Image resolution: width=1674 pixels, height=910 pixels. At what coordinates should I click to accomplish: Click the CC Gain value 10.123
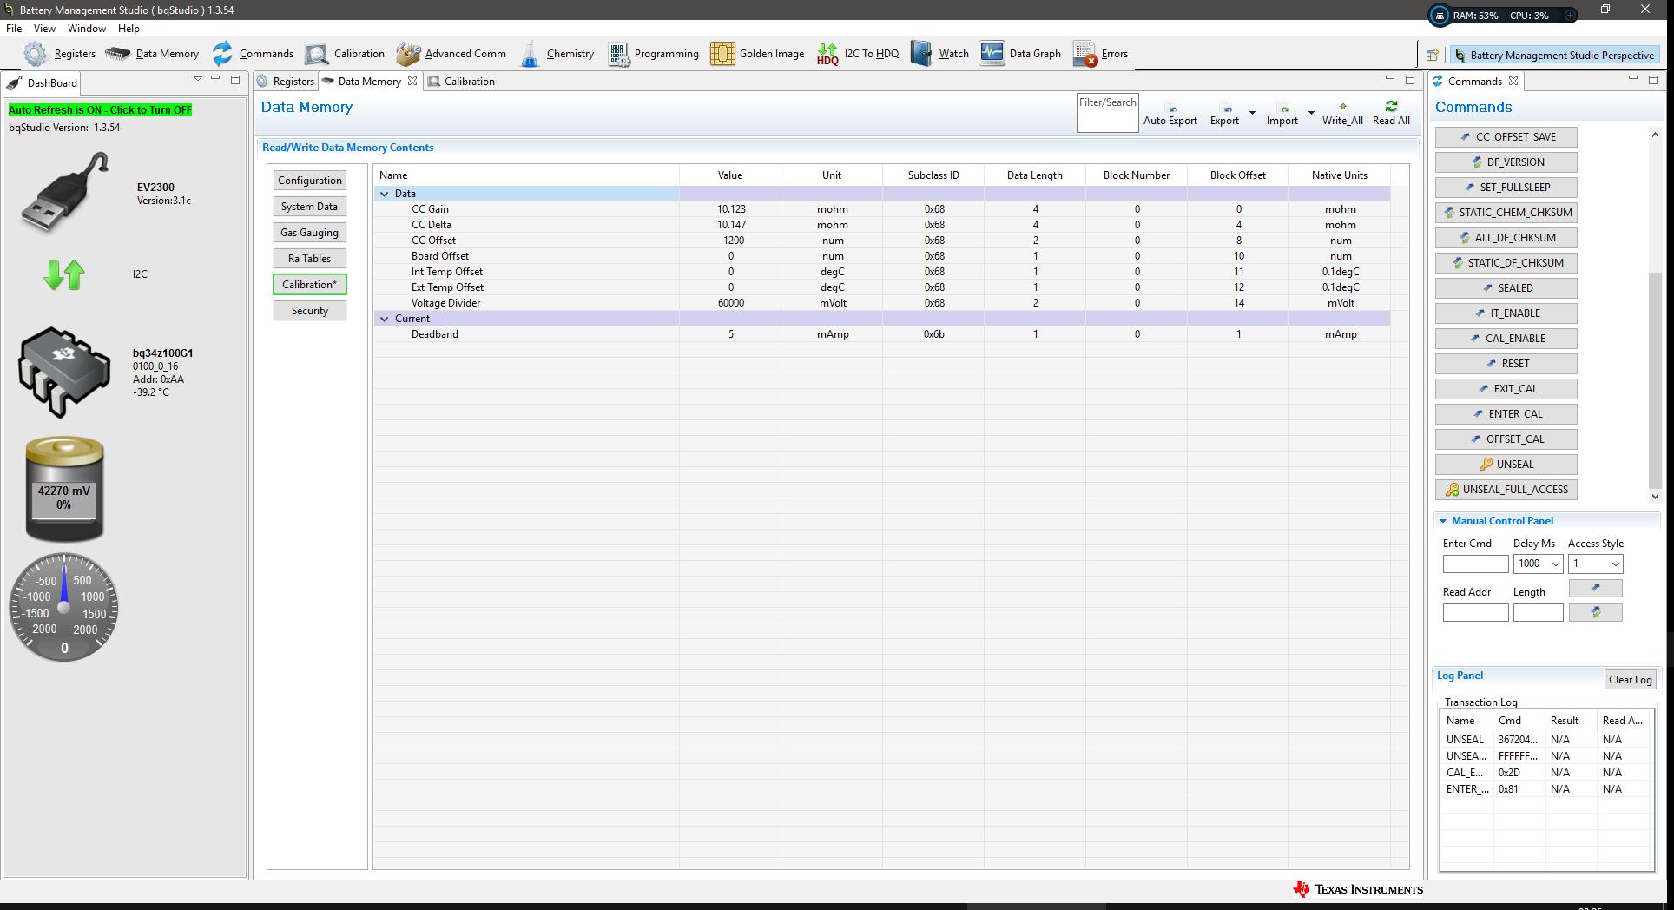[731, 209]
